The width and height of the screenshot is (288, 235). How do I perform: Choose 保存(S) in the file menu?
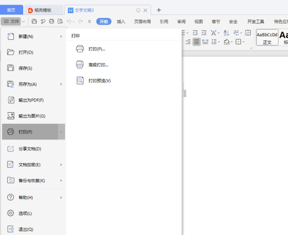click(x=33, y=68)
